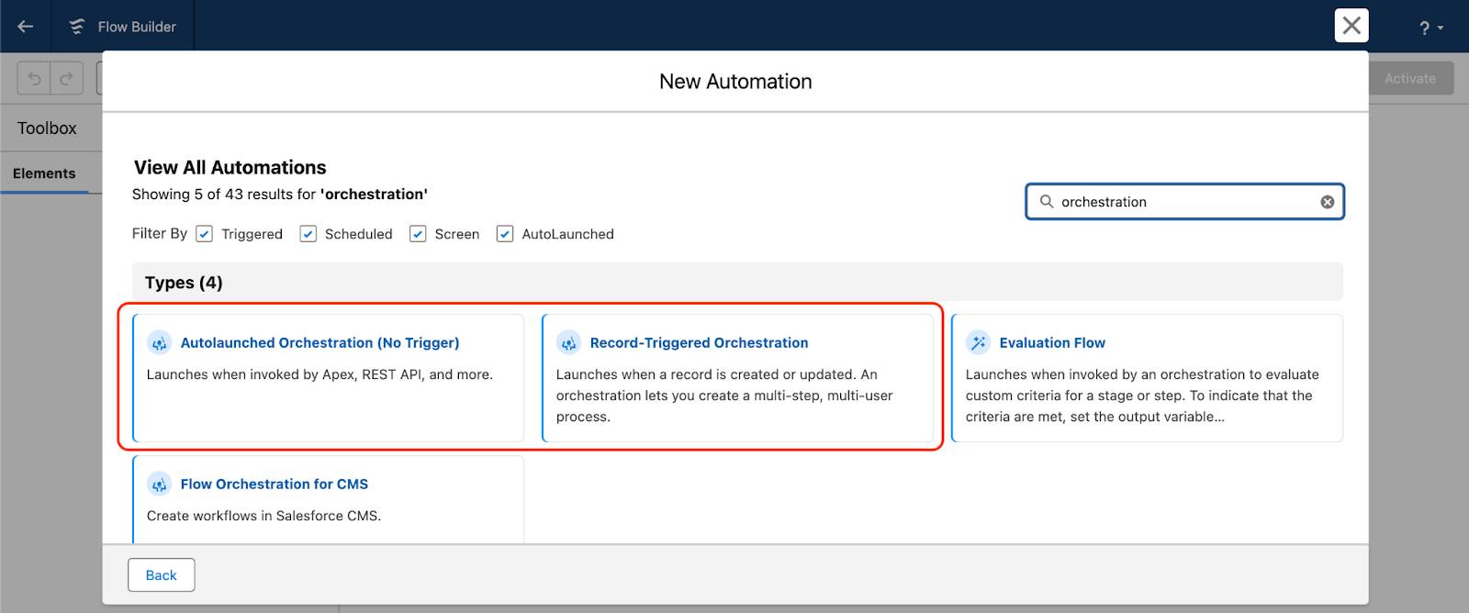Click the Flow Builder logo icon
Screen dimensions: 1469x613
[77, 27]
